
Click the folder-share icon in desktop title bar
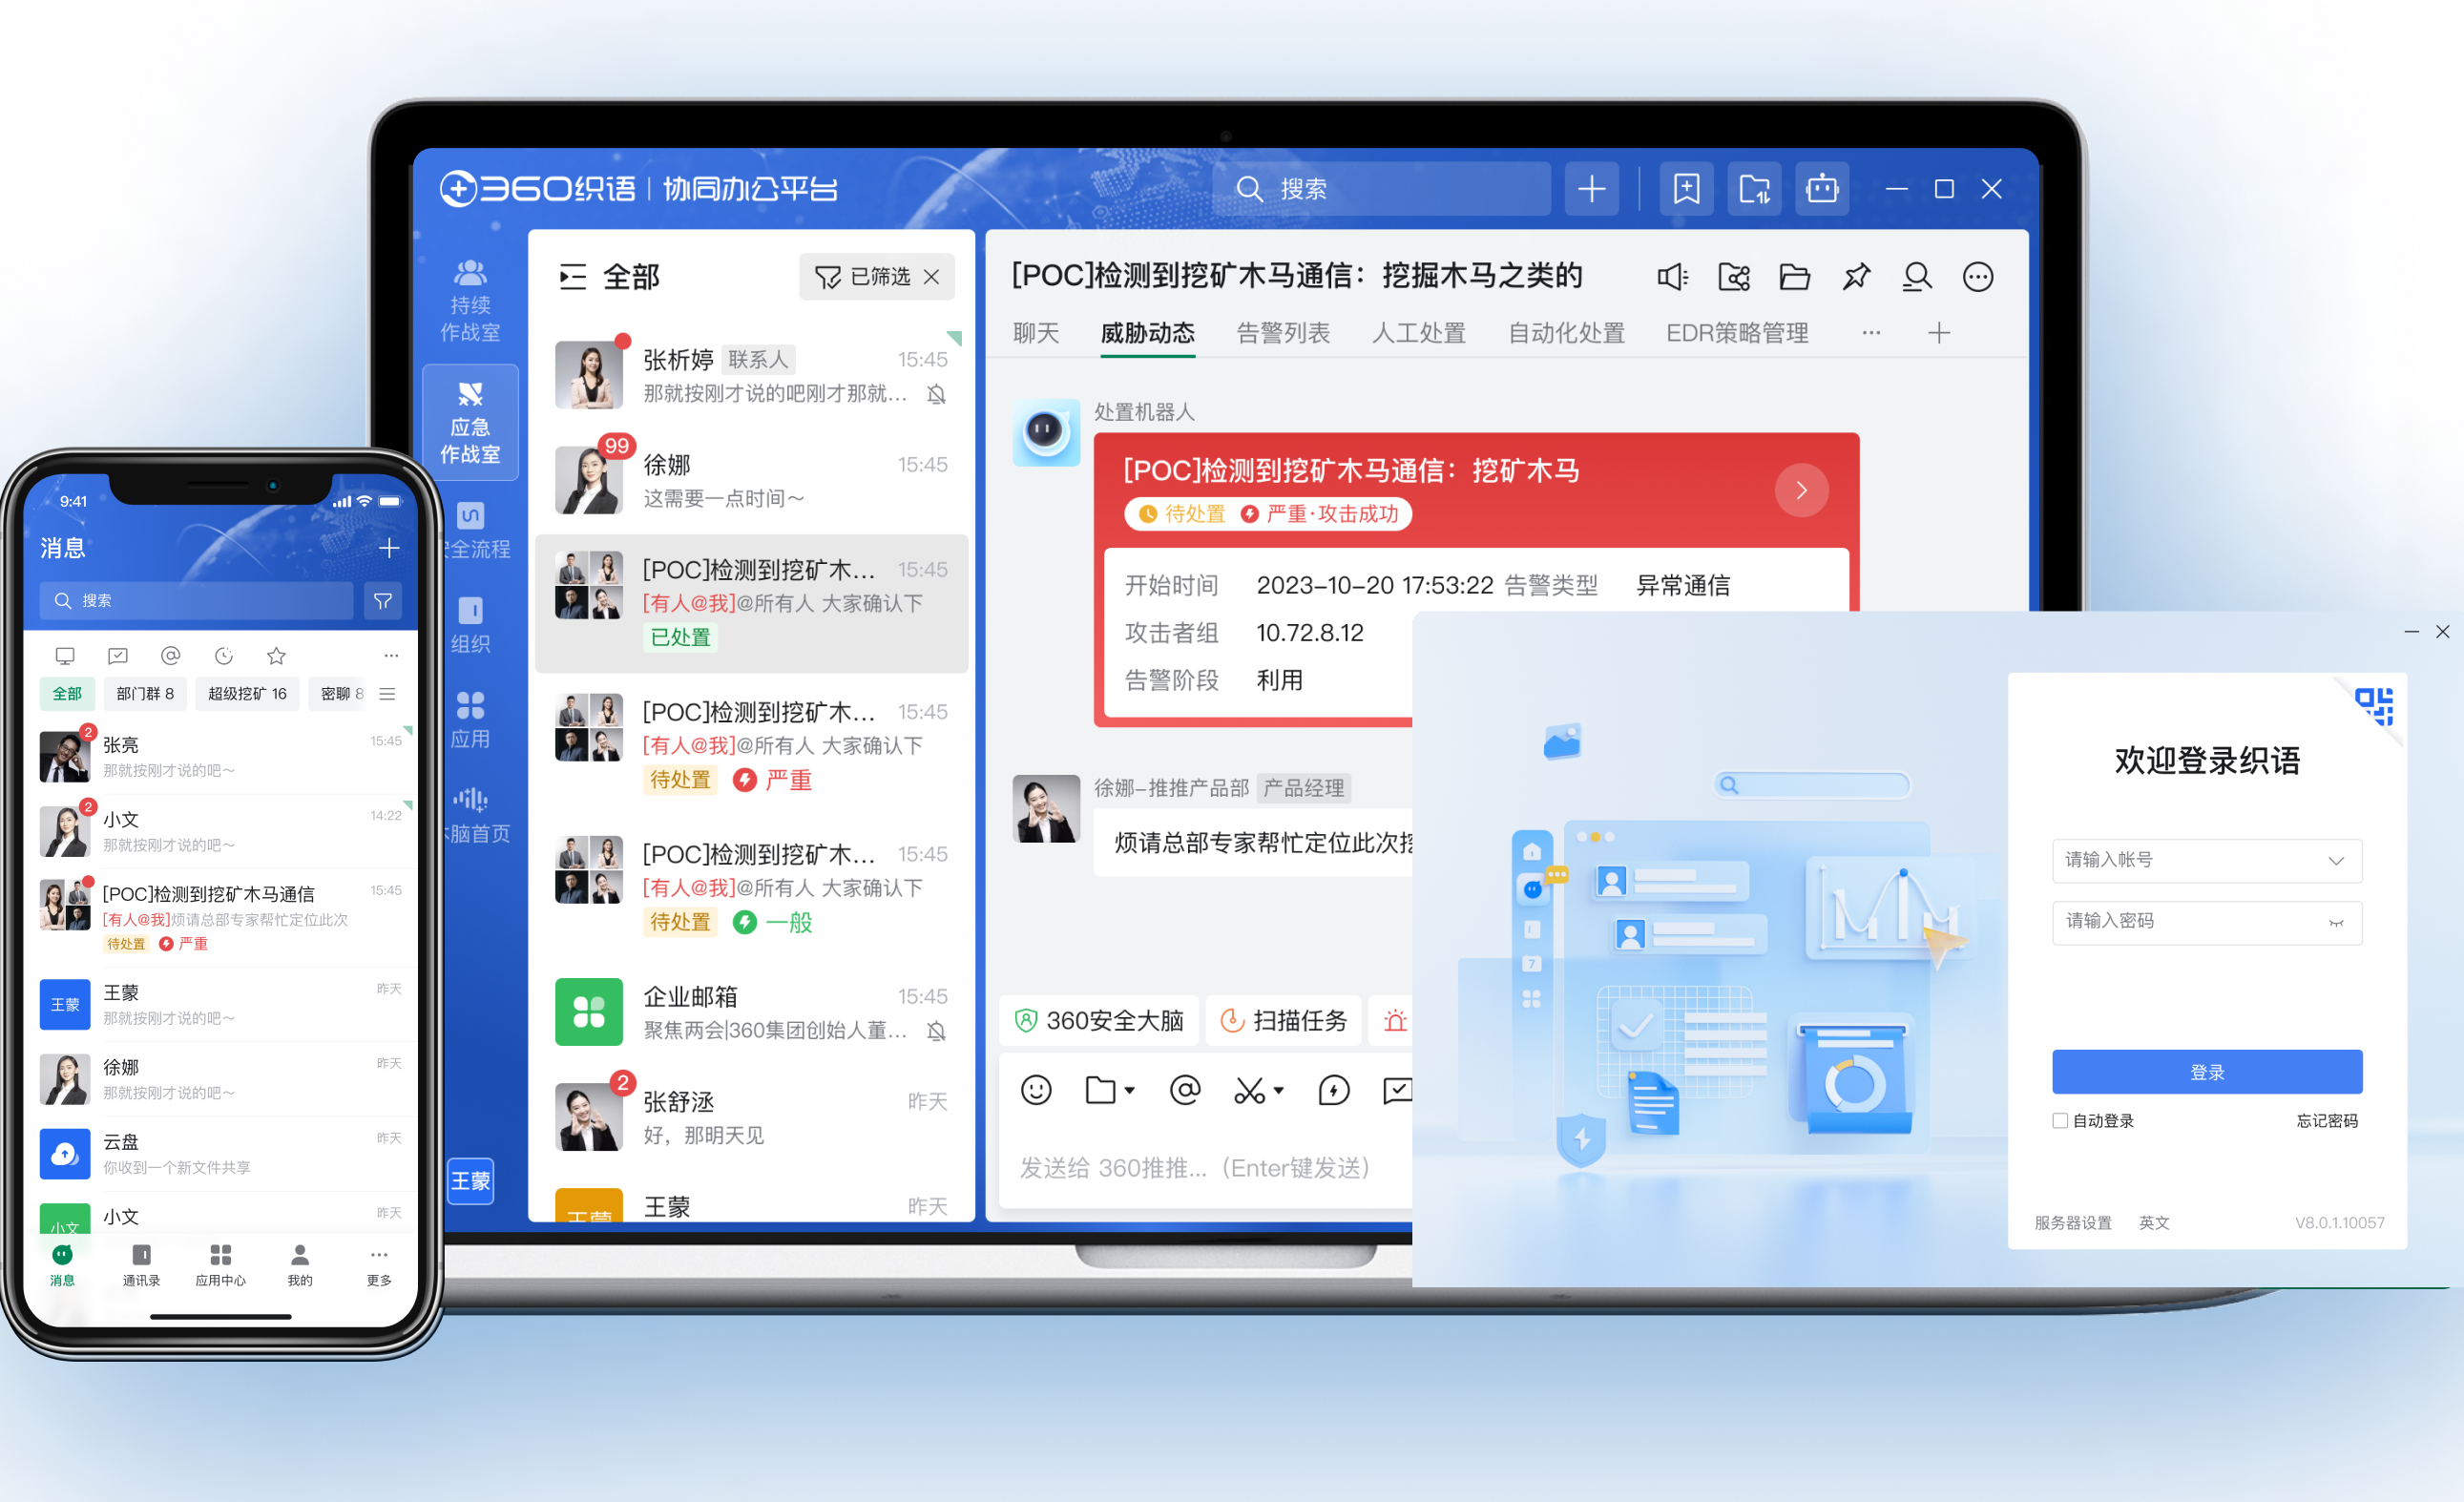(1754, 189)
